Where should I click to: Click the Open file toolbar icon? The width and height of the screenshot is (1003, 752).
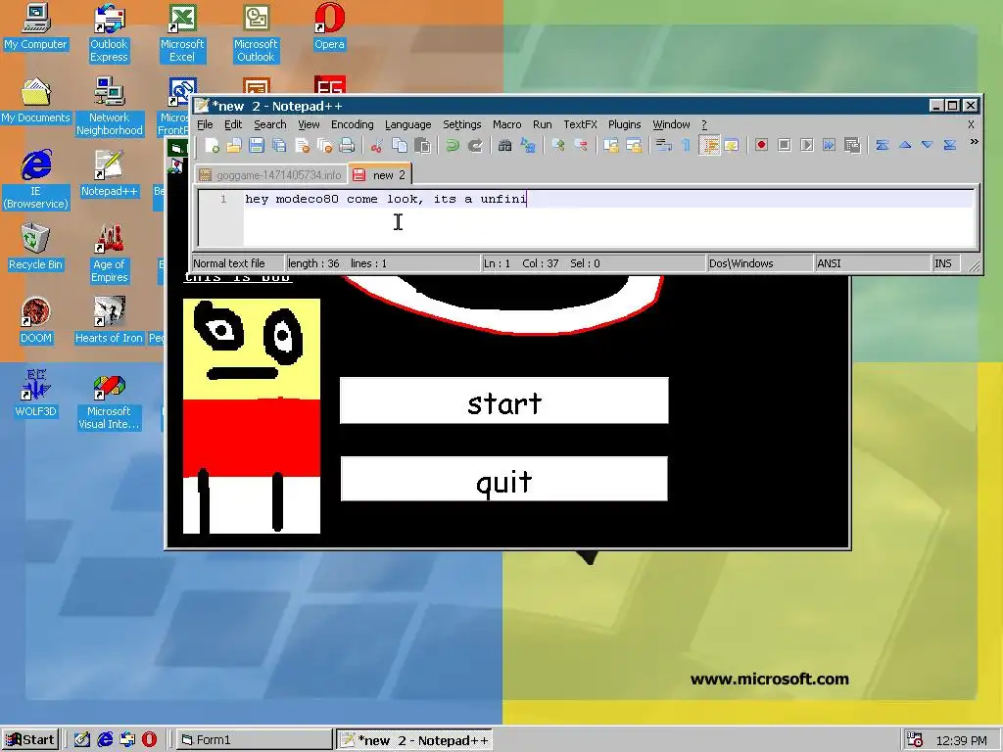tap(234, 145)
